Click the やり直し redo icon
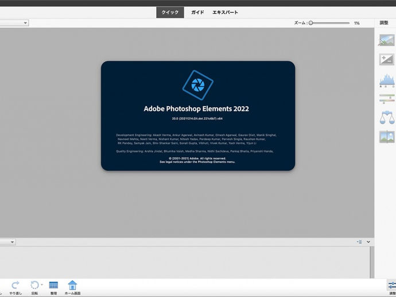Viewport: 396px width, 297px height. (15, 285)
